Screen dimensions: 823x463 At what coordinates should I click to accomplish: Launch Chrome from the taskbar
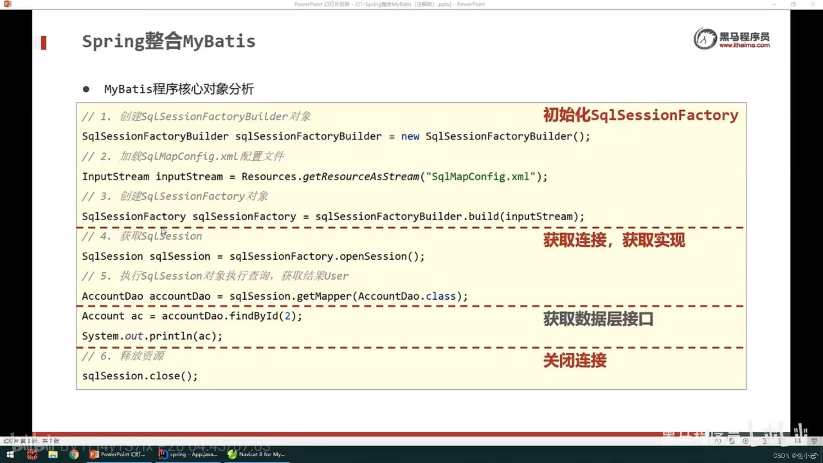74,454
